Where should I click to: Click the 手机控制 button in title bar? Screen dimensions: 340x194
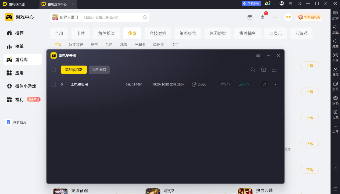click(x=252, y=3)
